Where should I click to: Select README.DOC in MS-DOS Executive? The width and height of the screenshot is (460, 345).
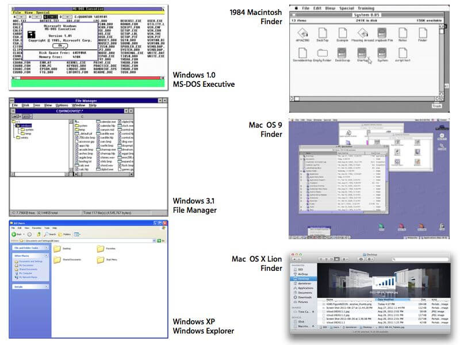103,72
